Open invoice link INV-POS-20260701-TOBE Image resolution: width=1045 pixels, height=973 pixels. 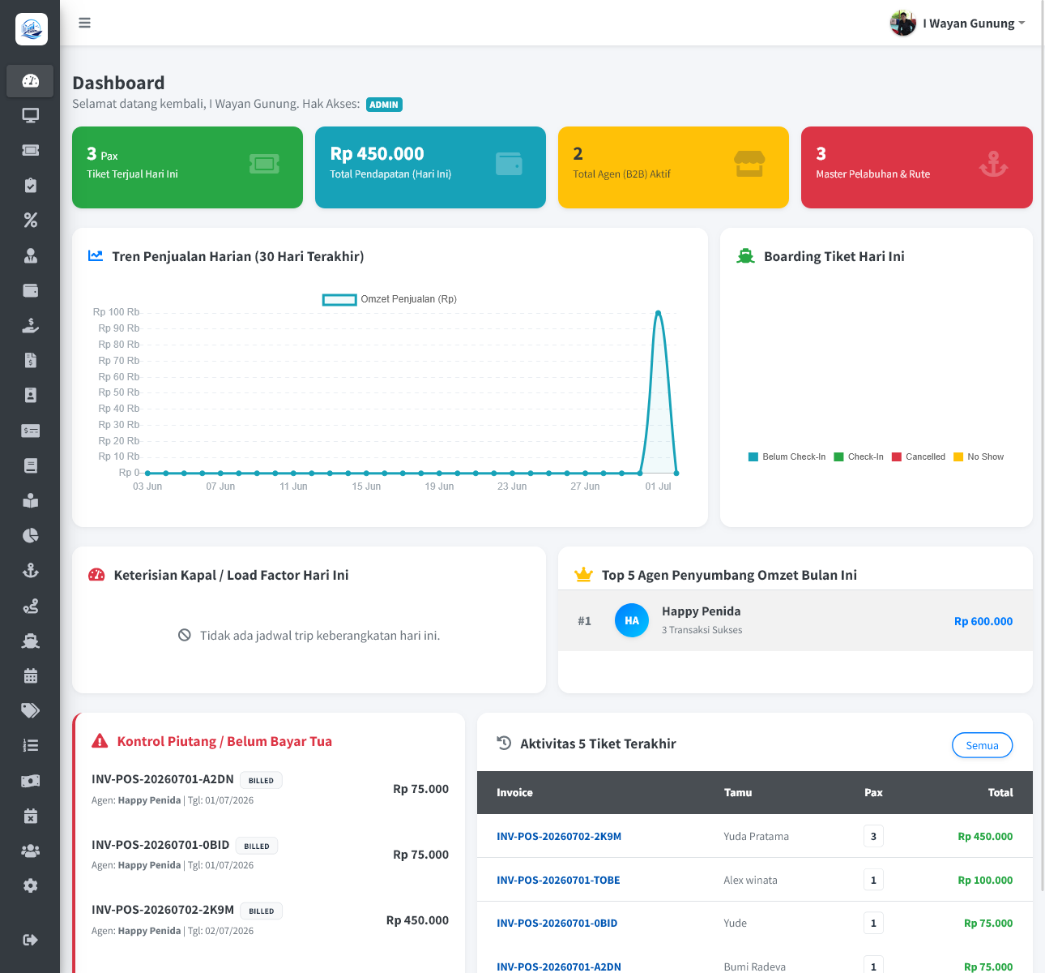click(x=558, y=880)
